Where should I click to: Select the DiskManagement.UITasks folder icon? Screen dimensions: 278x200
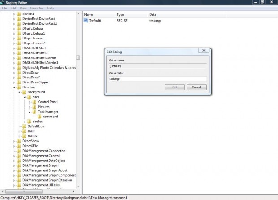point(19,185)
